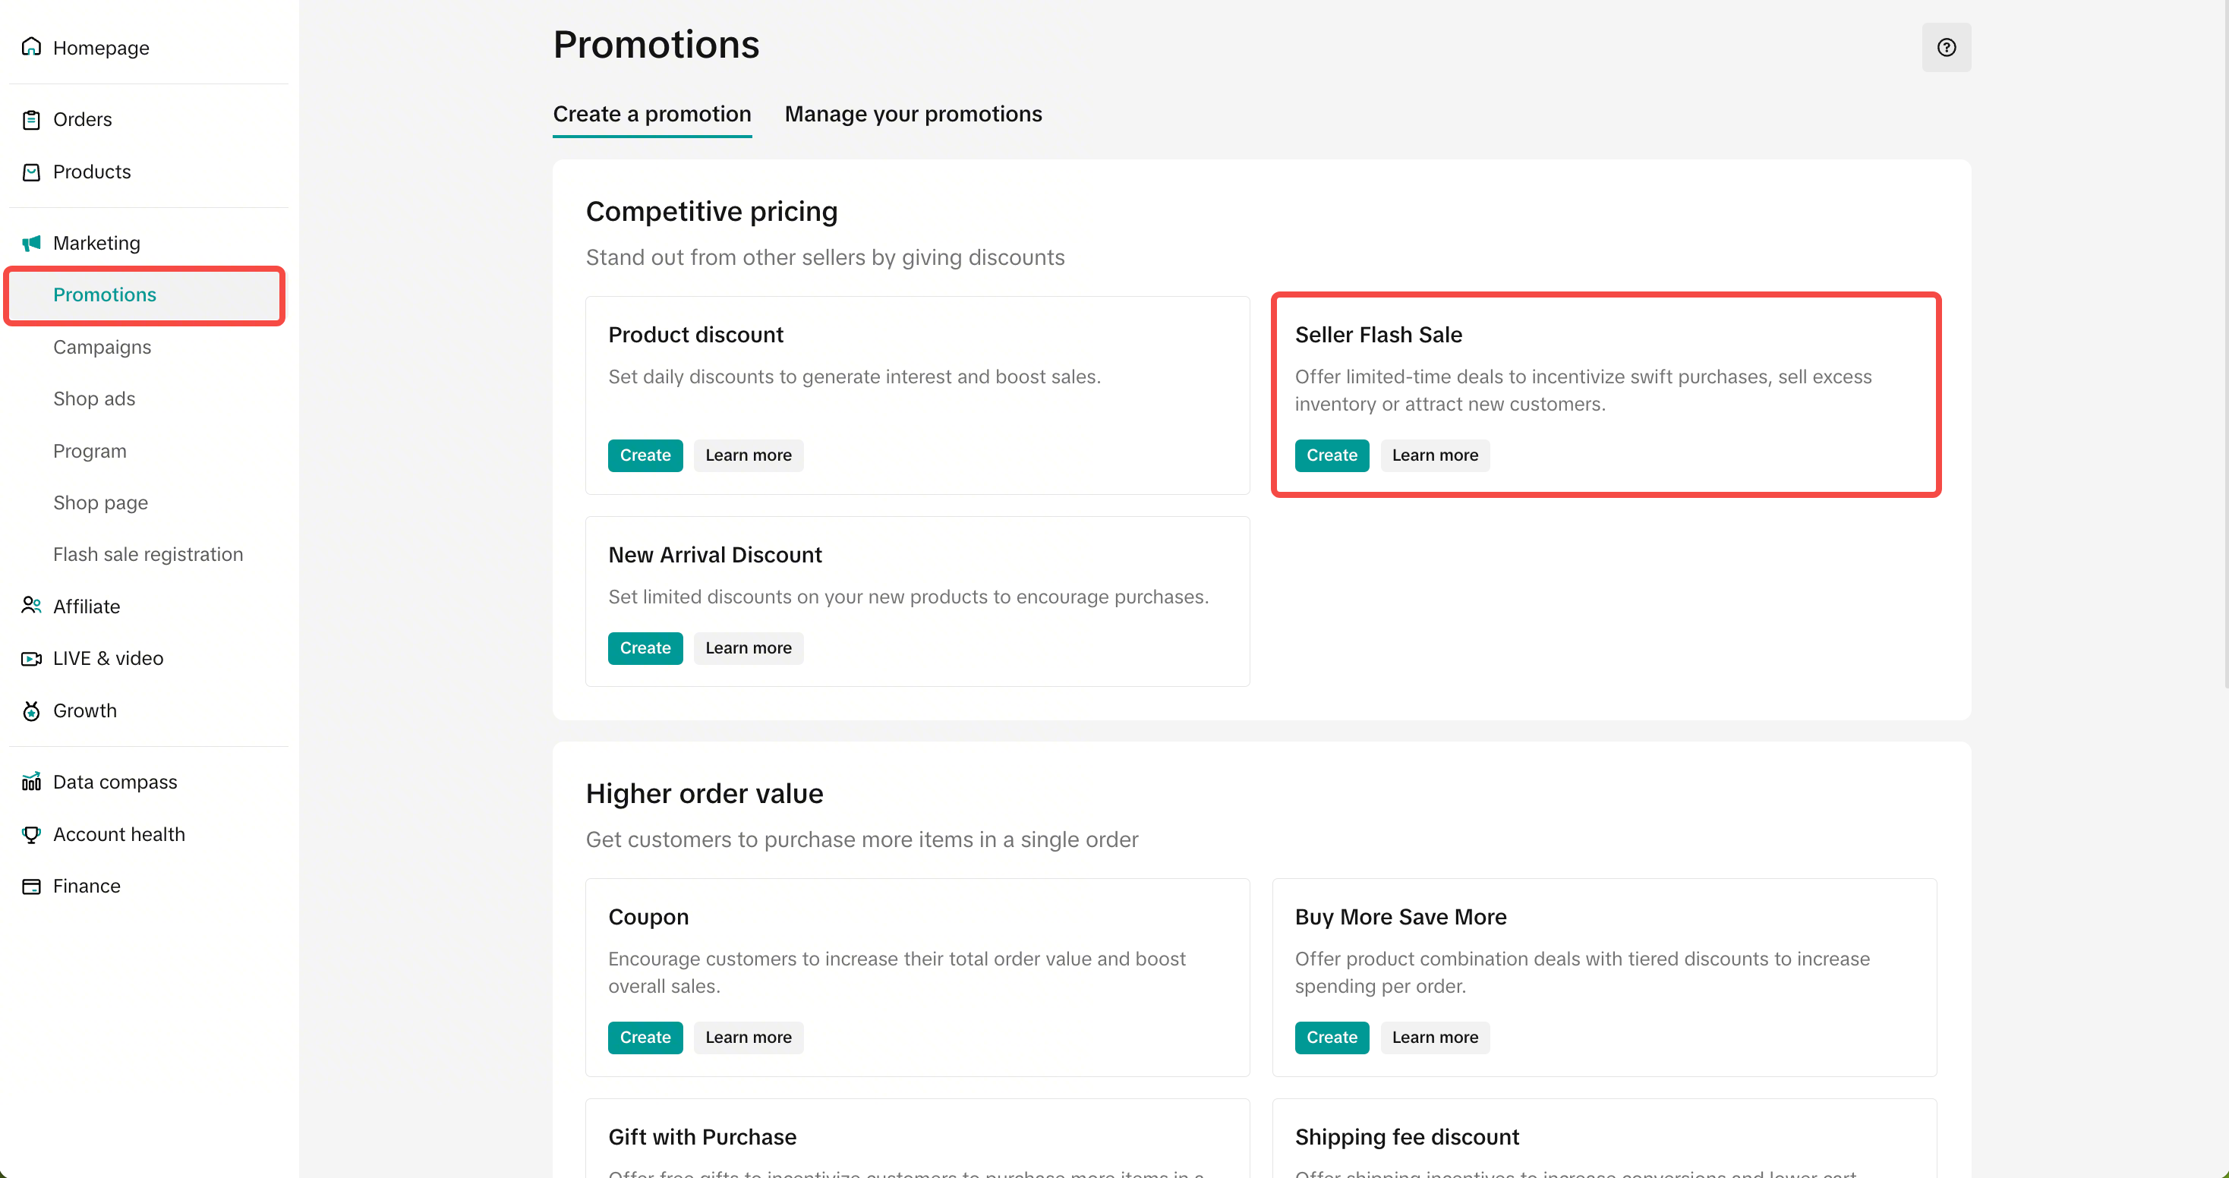Viewport: 2229px width, 1178px height.
Task: Click the Homepage house icon
Action: pyautogui.click(x=31, y=47)
